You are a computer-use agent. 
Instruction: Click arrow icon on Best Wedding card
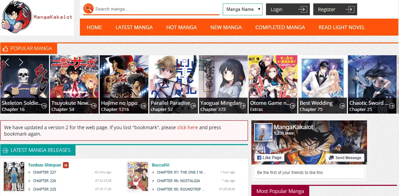coord(342,106)
